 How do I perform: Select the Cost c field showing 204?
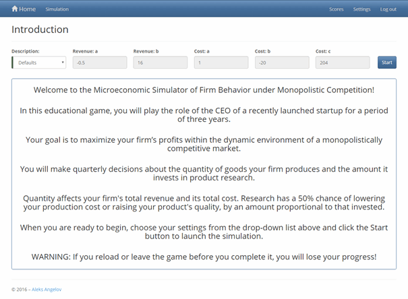point(343,63)
